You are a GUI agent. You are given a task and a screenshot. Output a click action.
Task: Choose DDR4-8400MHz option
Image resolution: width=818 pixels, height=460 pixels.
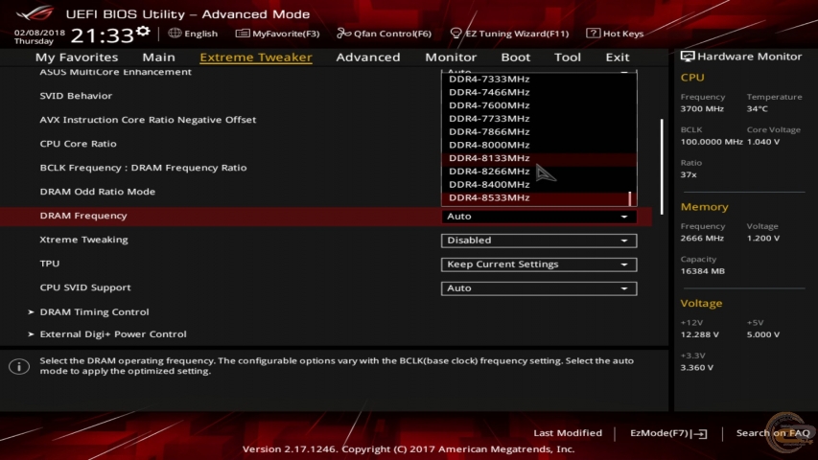pyautogui.click(x=538, y=185)
